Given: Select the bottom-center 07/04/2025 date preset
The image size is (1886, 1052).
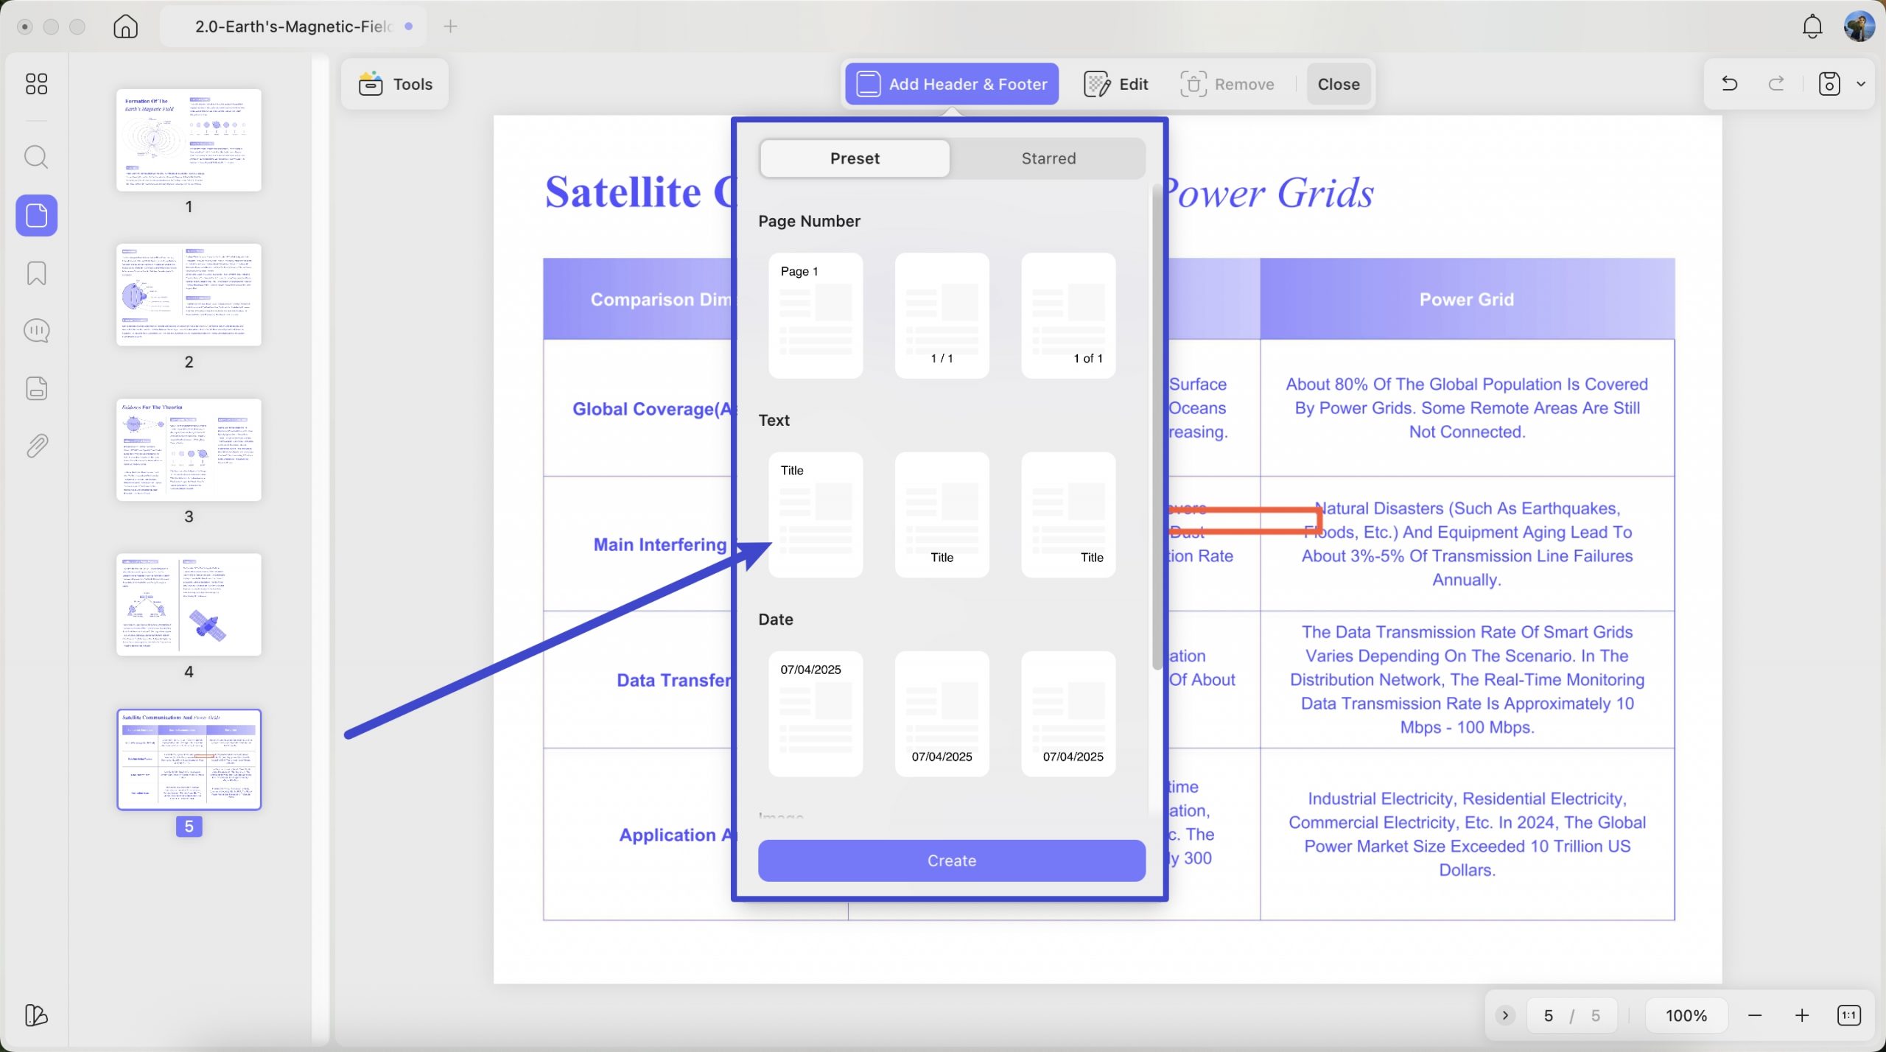Looking at the screenshot, I should pos(942,714).
